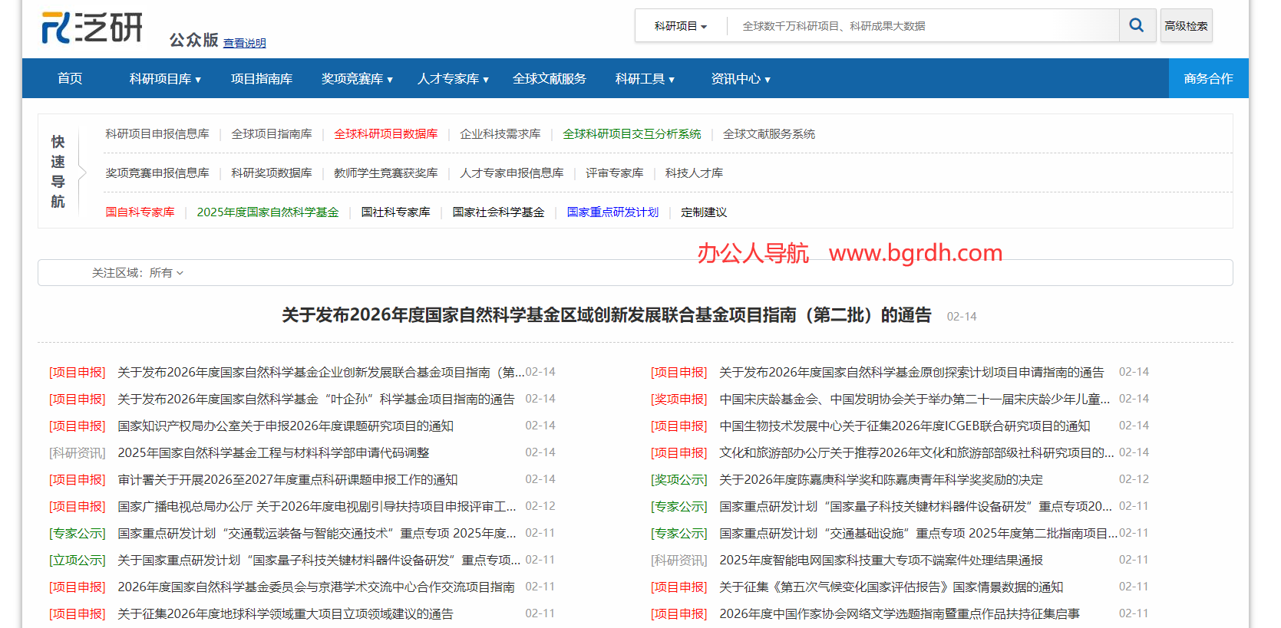Go to the 首页 nav item

(x=70, y=78)
